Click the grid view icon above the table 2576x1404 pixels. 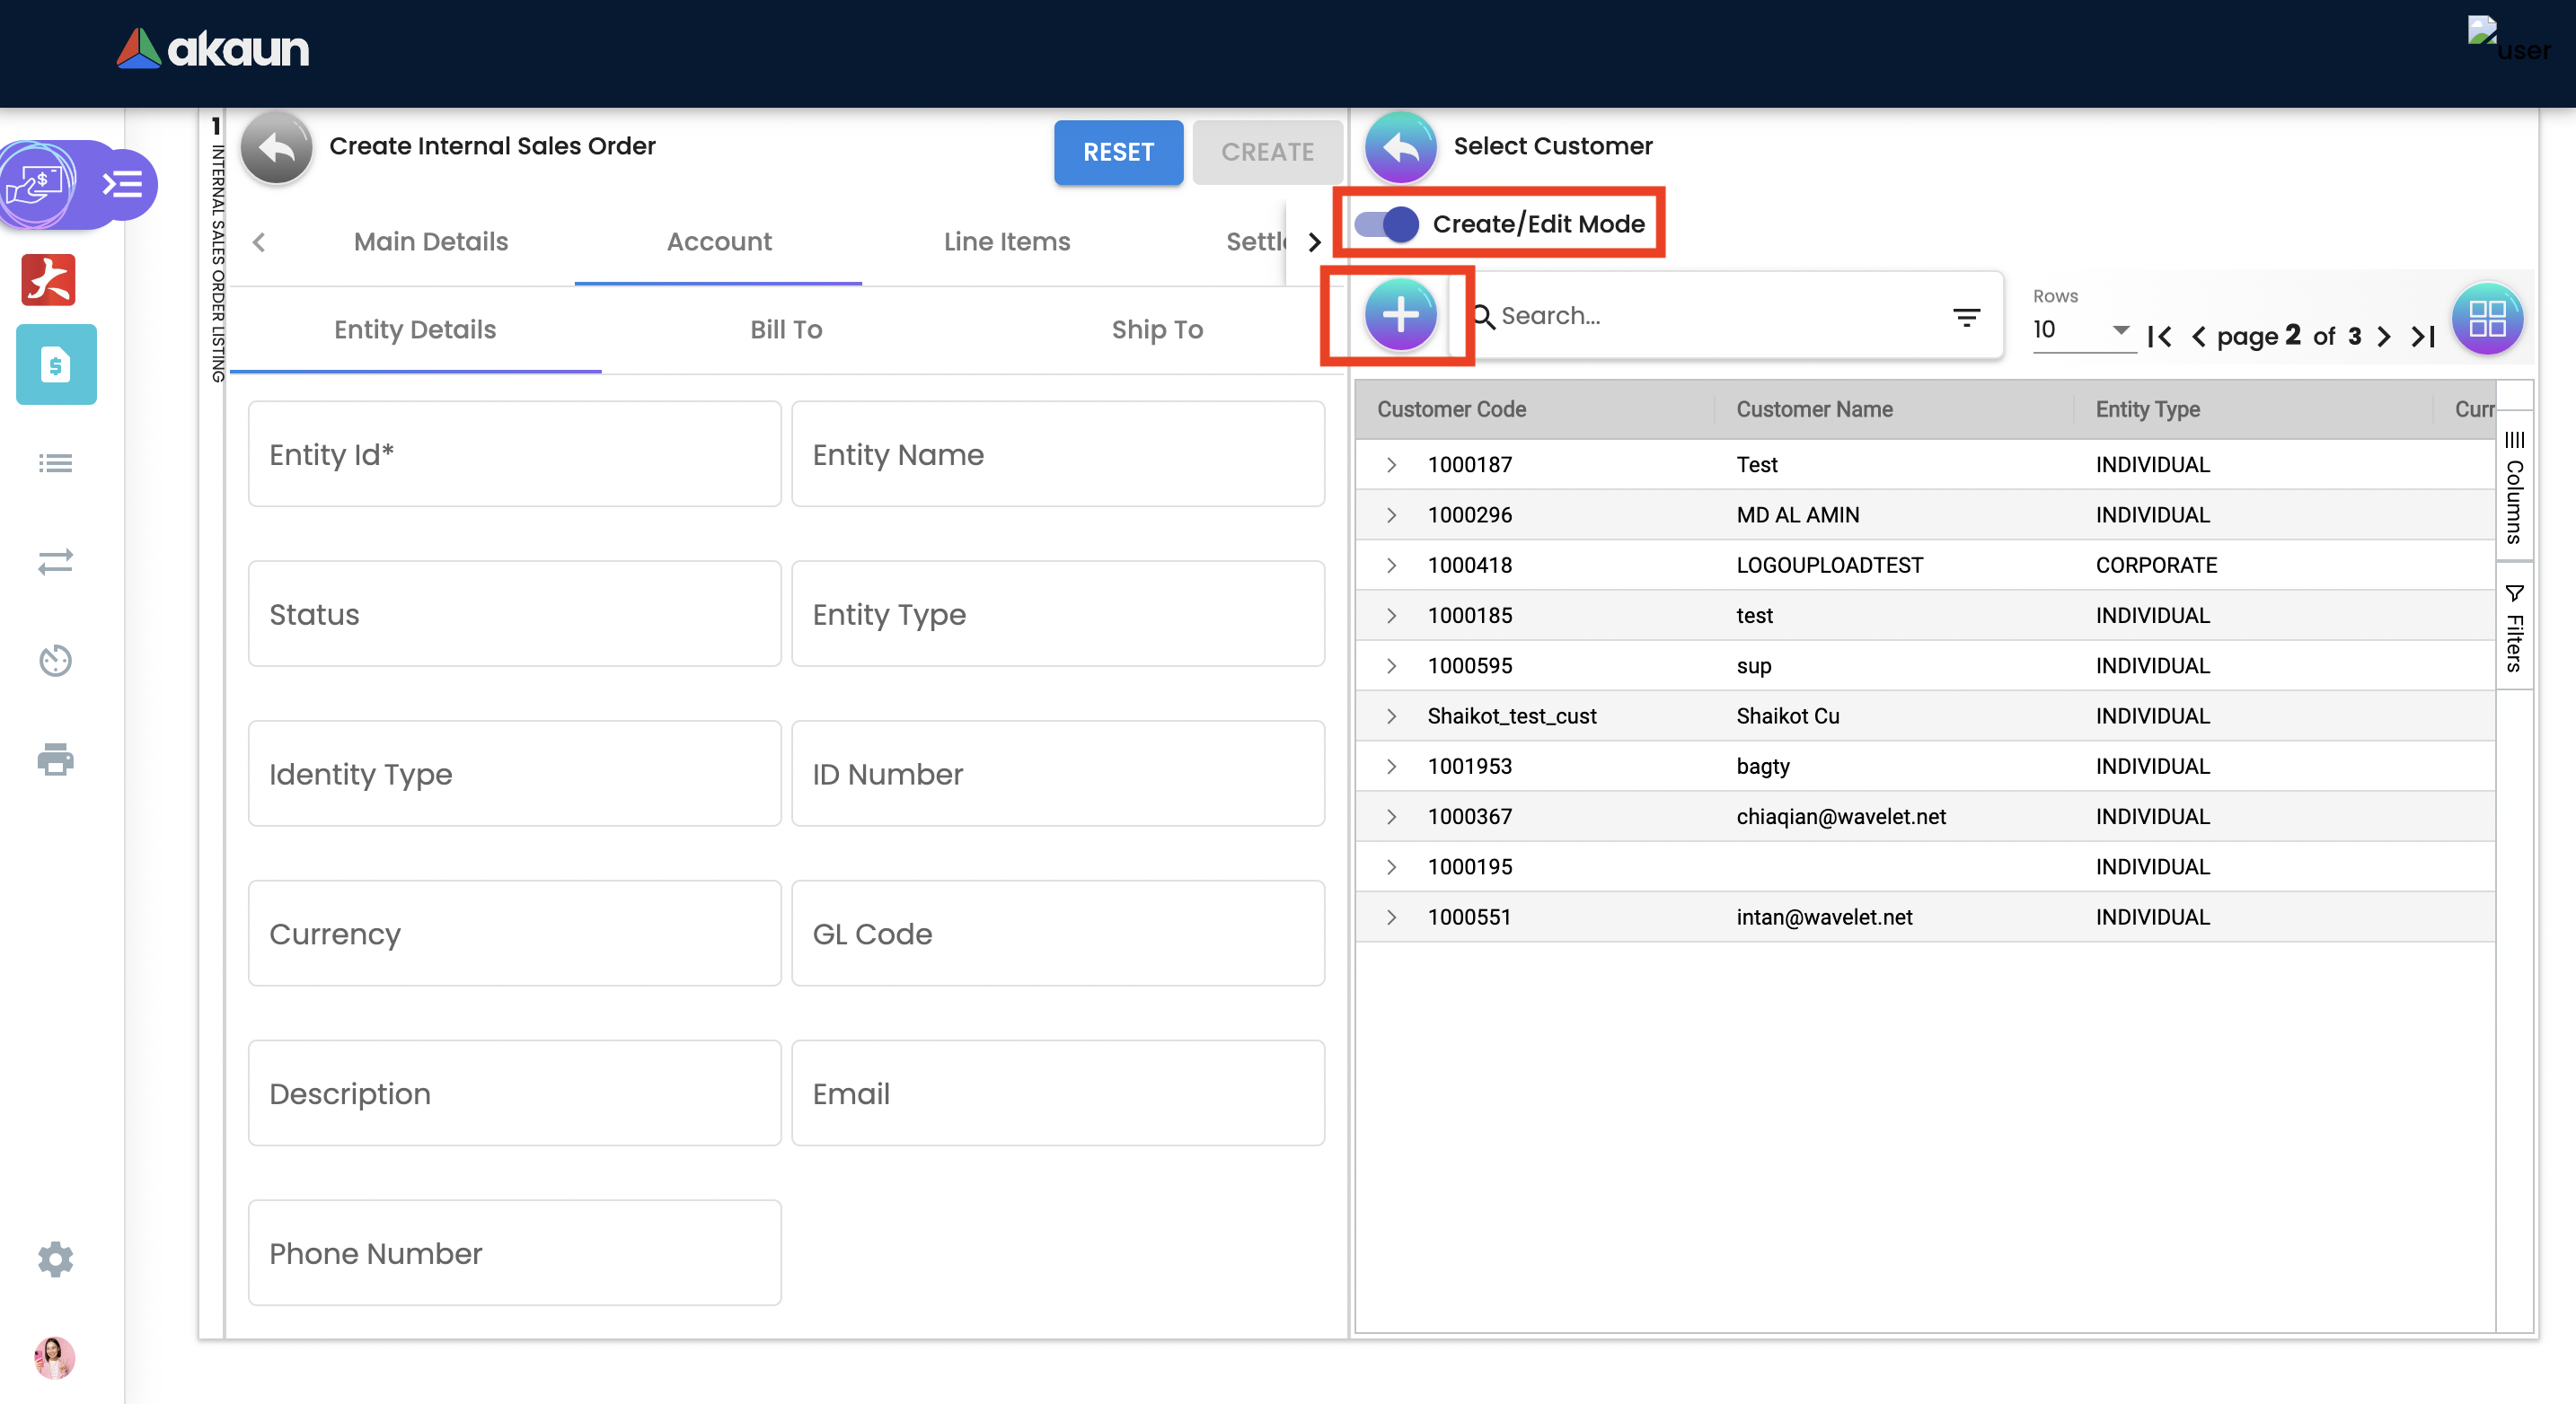pos(2486,320)
